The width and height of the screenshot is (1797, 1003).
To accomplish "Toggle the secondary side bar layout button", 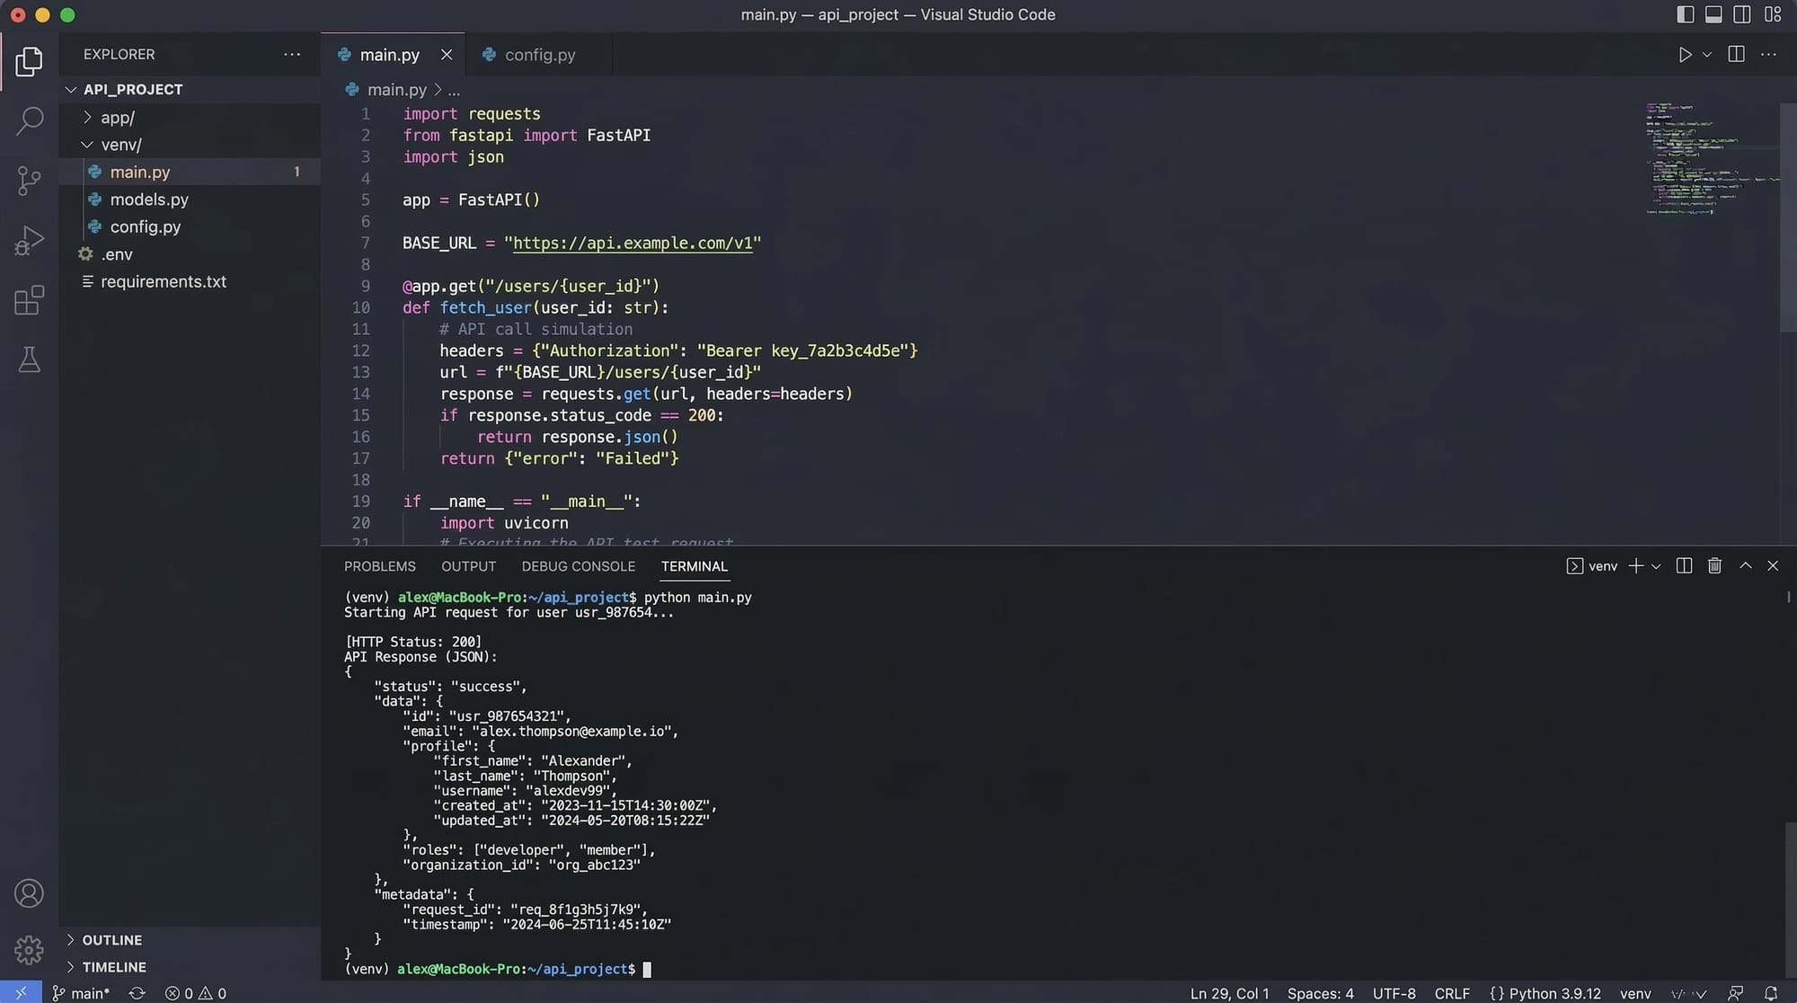I will (x=1741, y=14).
